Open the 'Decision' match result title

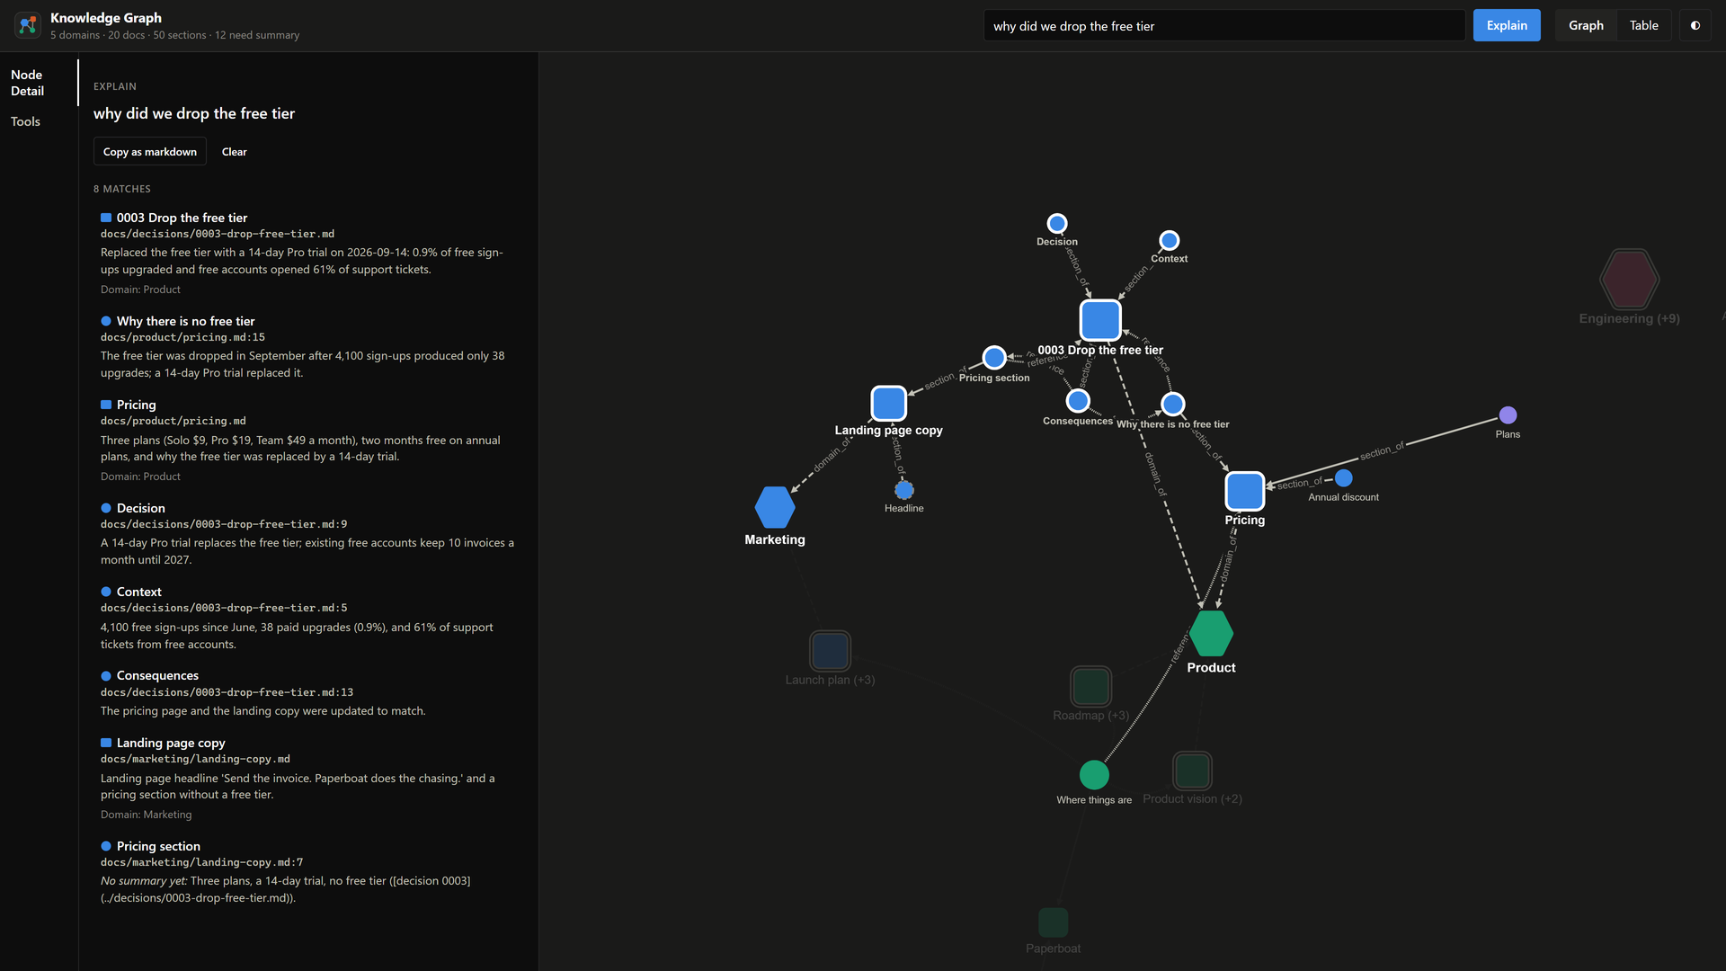pyautogui.click(x=140, y=508)
